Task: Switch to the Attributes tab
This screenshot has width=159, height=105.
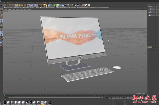Action: click(x=150, y=47)
